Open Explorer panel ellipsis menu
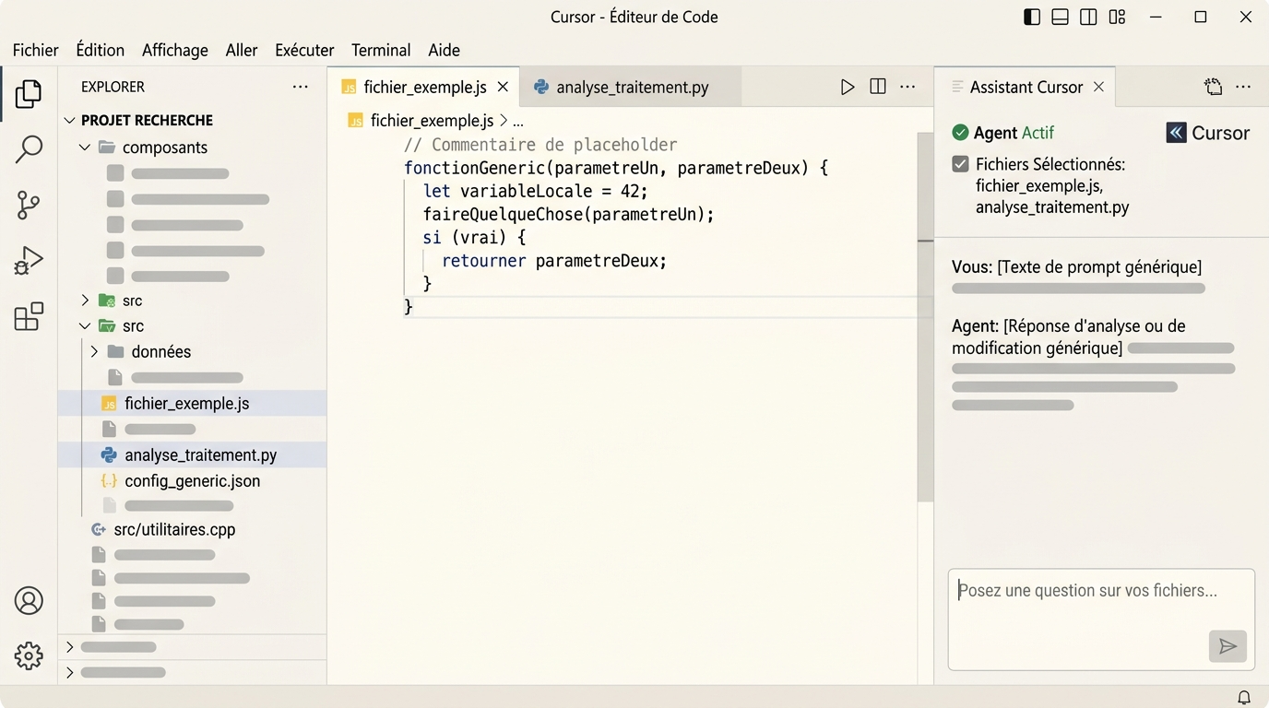 [x=300, y=87]
